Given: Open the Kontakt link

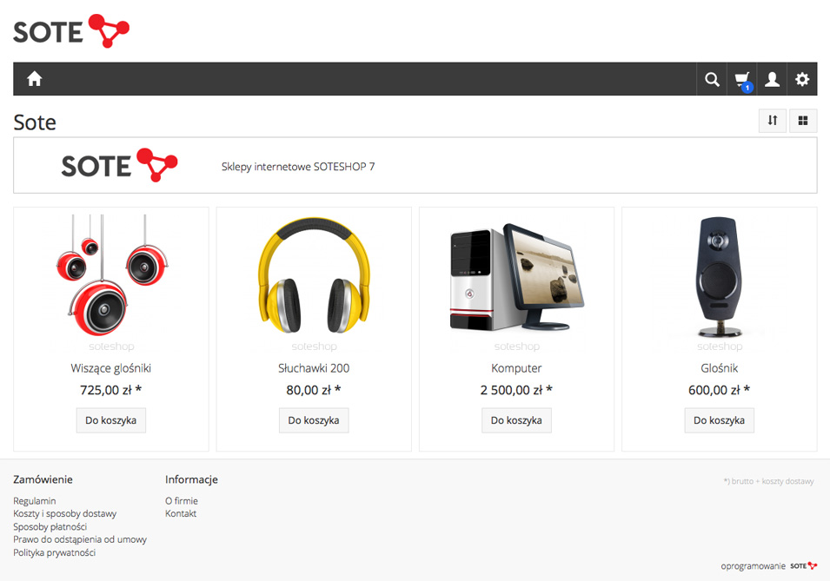Looking at the screenshot, I should pyautogui.click(x=181, y=513).
